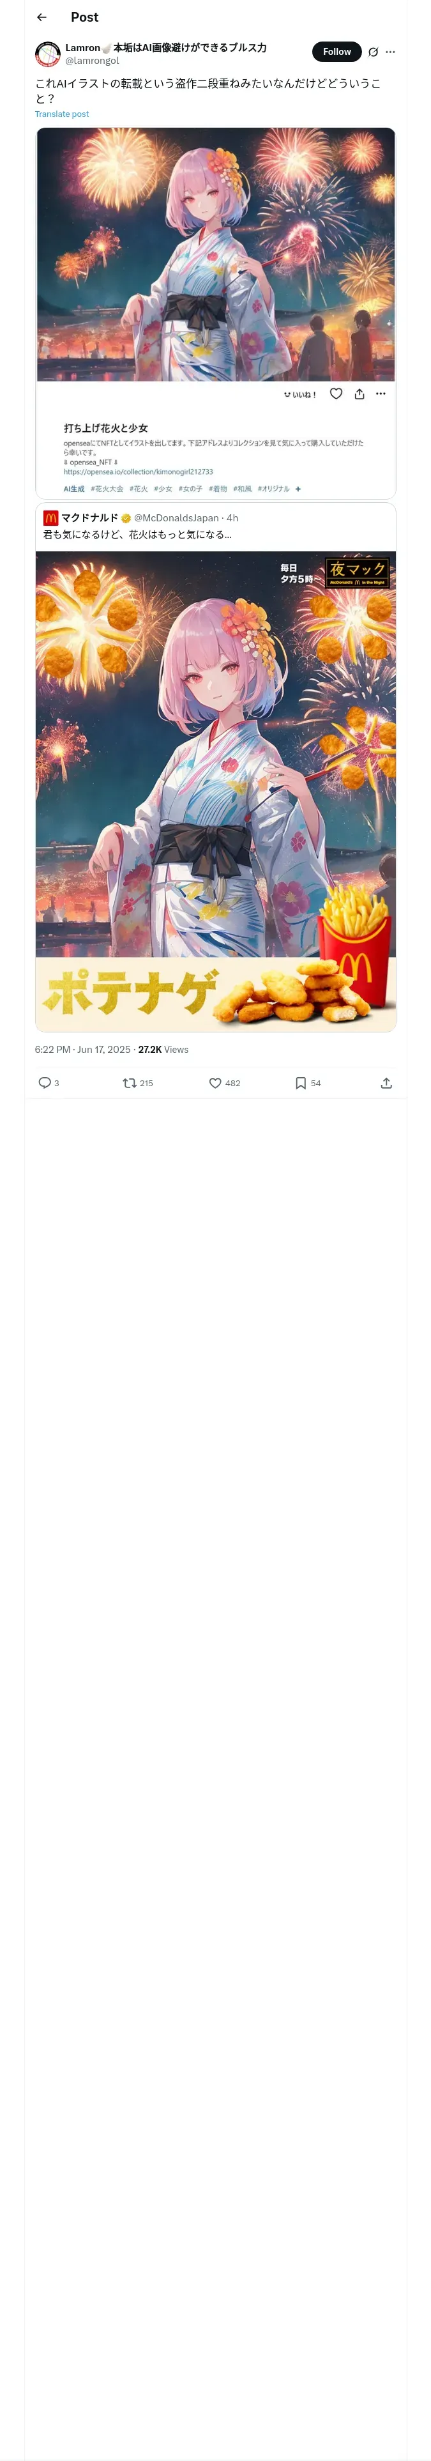Bookmark this post
The height and width of the screenshot is (2461, 431).
point(301,1082)
